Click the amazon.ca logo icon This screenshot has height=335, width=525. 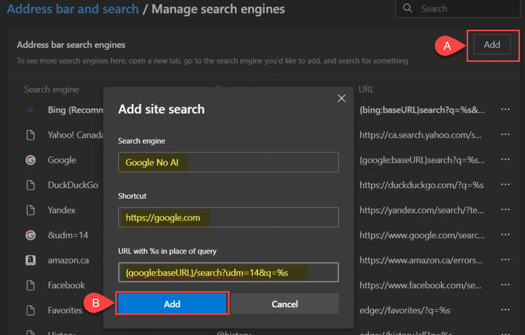[x=31, y=260]
